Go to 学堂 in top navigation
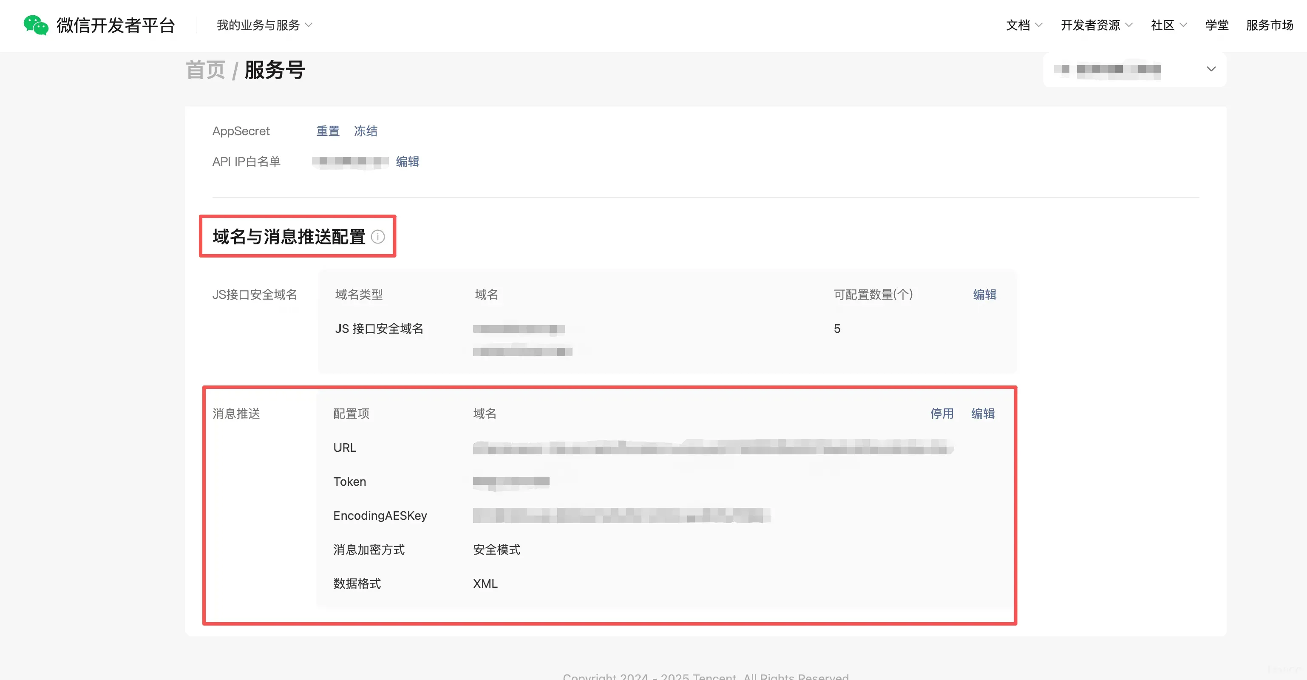Viewport: 1307px width, 680px height. click(x=1217, y=25)
